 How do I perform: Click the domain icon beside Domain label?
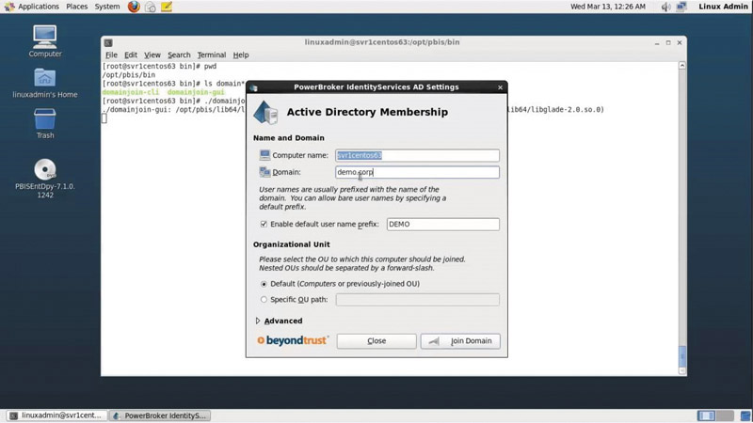(264, 172)
